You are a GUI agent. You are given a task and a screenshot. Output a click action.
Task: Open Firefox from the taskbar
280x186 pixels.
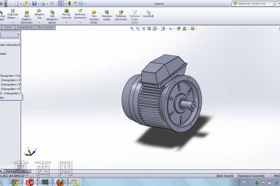point(60,182)
